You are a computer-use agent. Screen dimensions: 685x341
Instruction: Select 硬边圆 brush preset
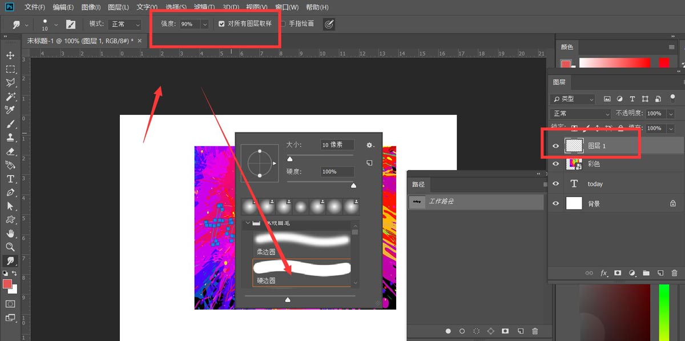(x=301, y=272)
